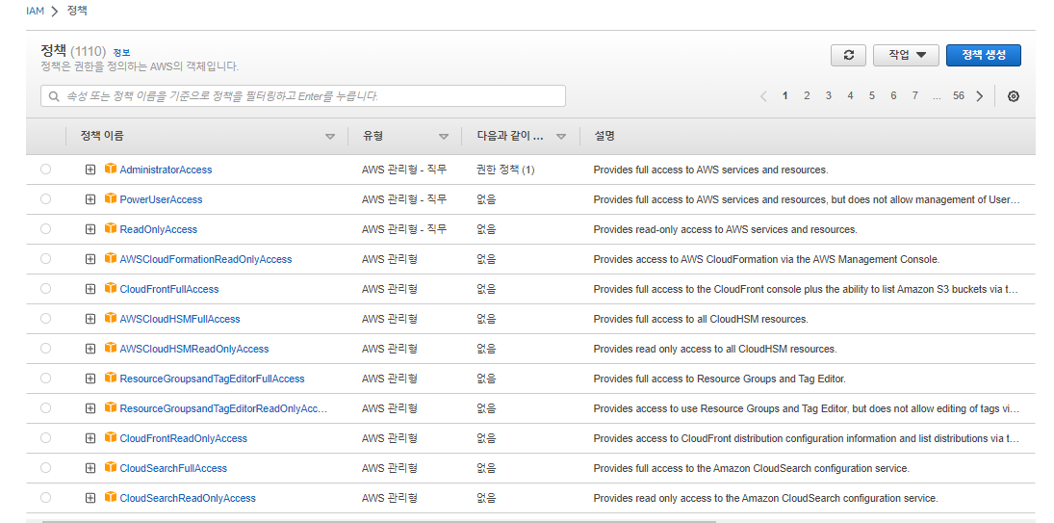Click the previous page left chevron
Image resolution: width=1054 pixels, height=523 pixels.
[763, 96]
